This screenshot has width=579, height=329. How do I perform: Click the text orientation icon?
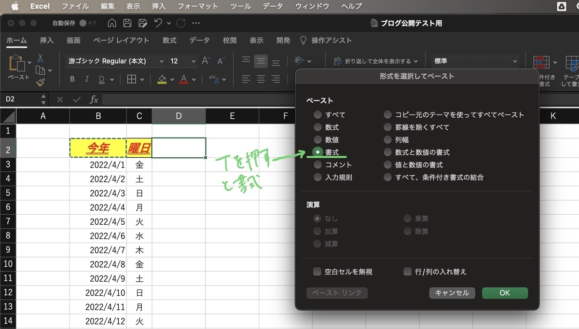[x=299, y=61]
